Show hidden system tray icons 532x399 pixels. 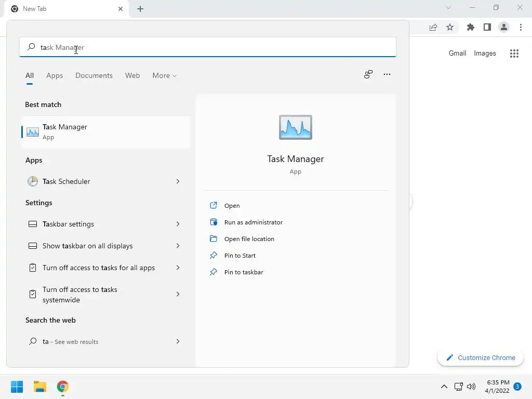tap(444, 387)
